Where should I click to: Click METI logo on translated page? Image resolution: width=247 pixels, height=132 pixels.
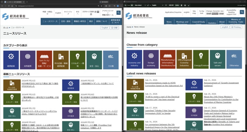[x=139, y=16]
